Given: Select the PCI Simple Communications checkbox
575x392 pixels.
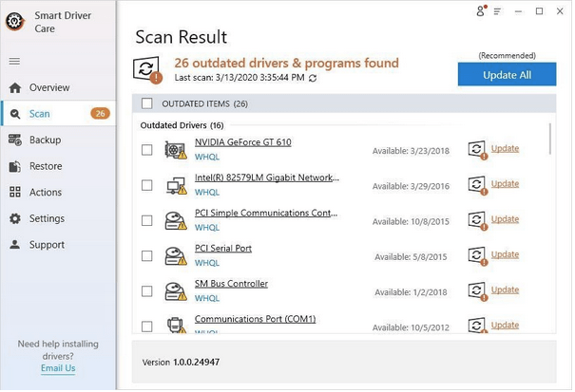Looking at the screenshot, I should coord(147,220).
